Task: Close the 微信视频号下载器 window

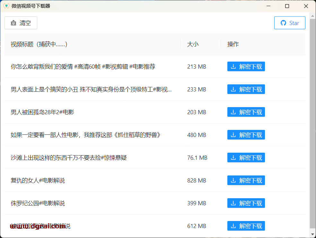Action: 306,6
